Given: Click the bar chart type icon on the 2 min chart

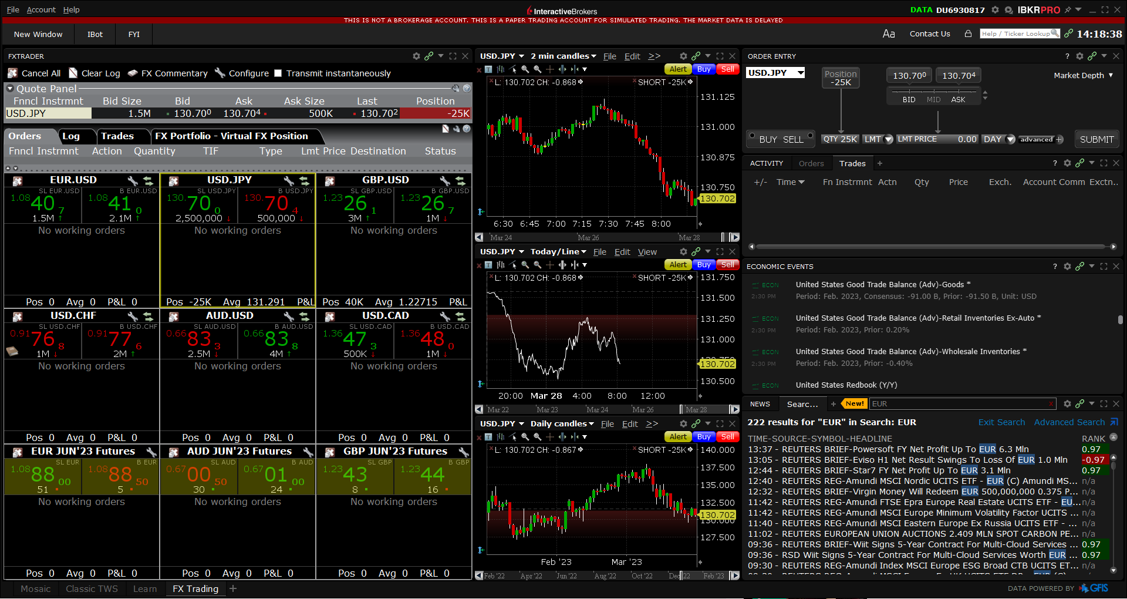Looking at the screenshot, I should point(500,69).
